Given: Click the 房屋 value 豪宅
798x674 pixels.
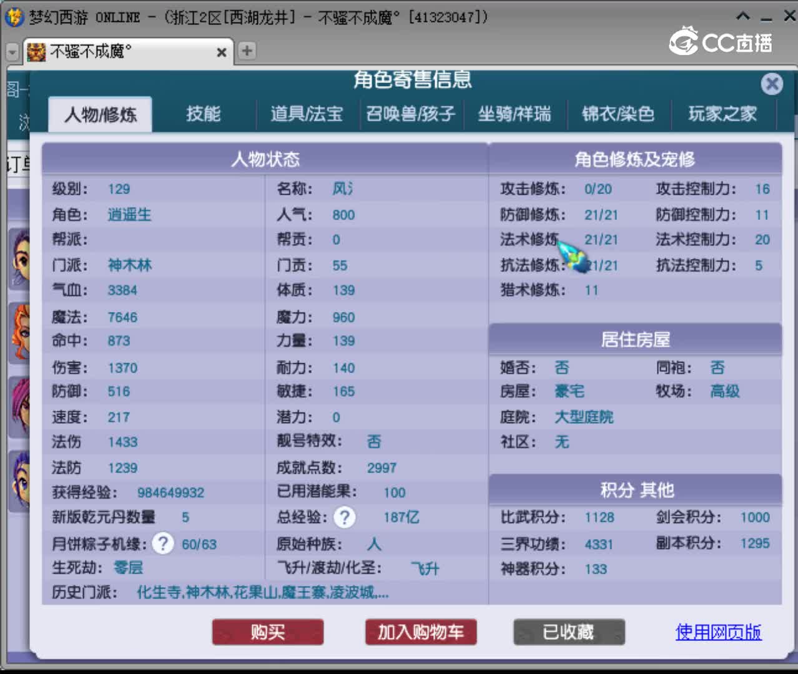Looking at the screenshot, I should click(569, 391).
